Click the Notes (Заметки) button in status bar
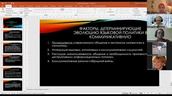The image size is (172, 96). [125, 93]
